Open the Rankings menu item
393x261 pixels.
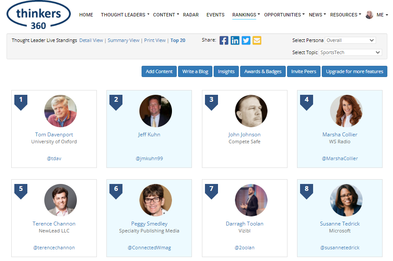click(x=245, y=15)
